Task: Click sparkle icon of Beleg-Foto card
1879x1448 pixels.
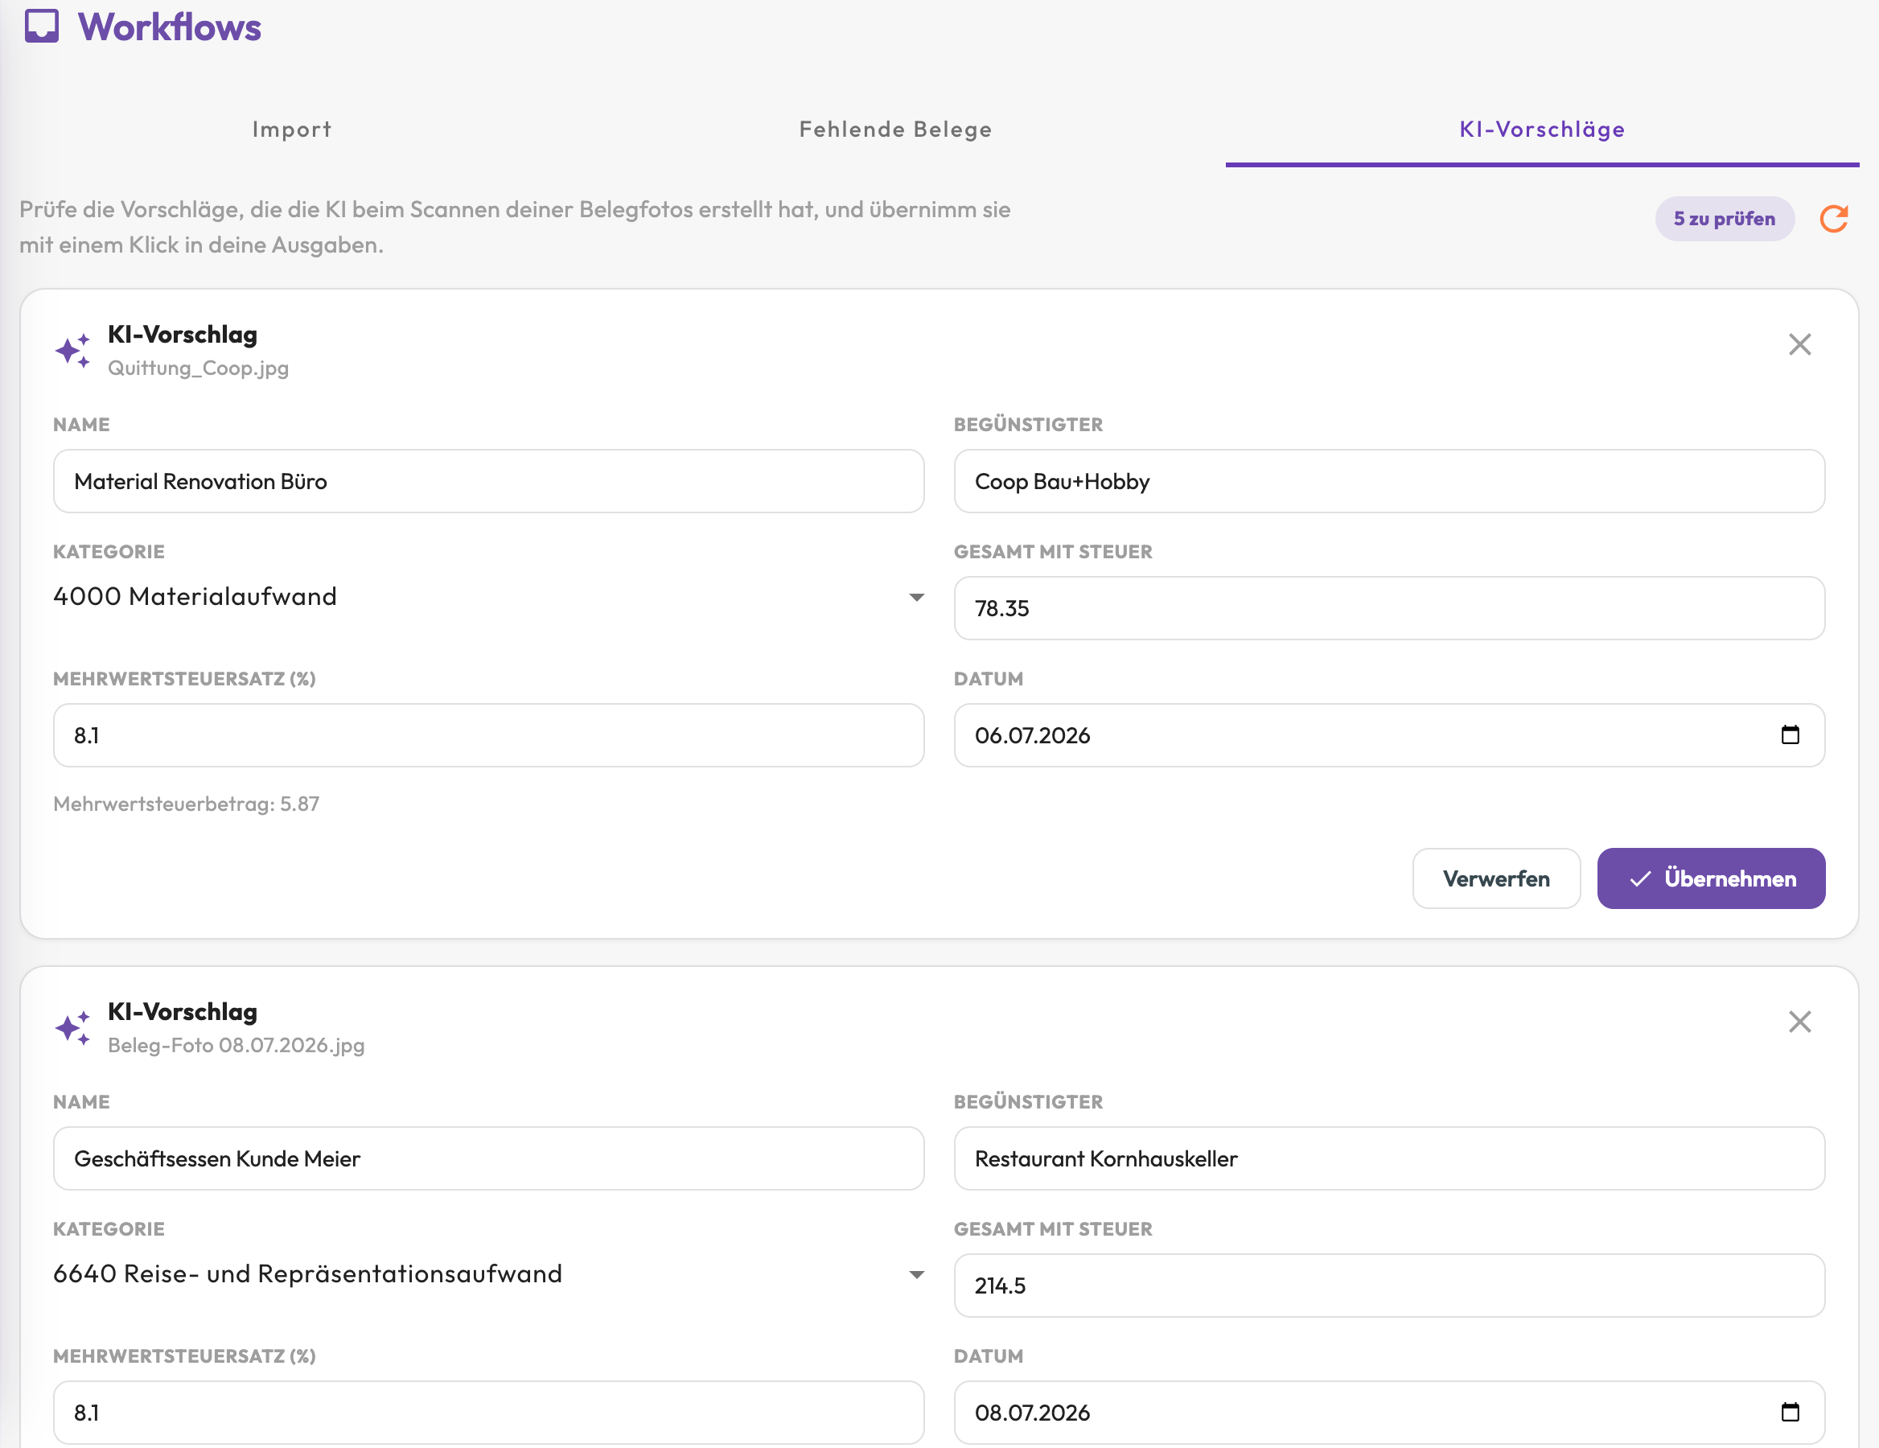Action: click(73, 1027)
